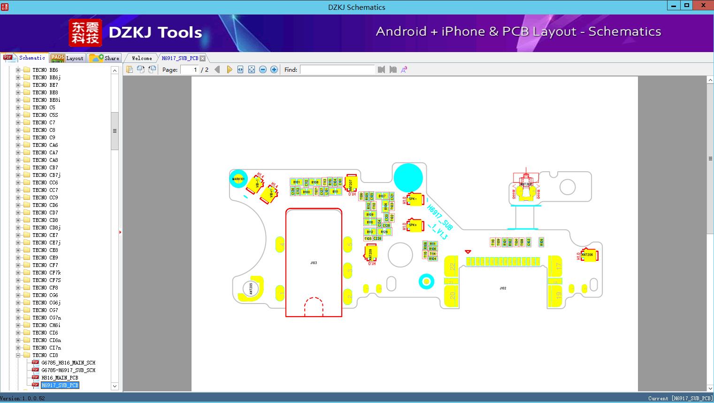Expand the TECNO CA8 tree node

click(x=18, y=160)
